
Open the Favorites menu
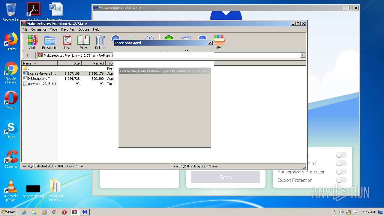[x=68, y=29]
